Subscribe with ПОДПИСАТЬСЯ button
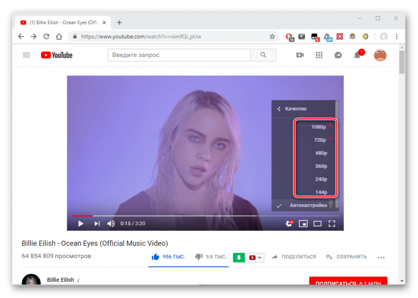Screen dimensions: 418x298 click(348, 281)
